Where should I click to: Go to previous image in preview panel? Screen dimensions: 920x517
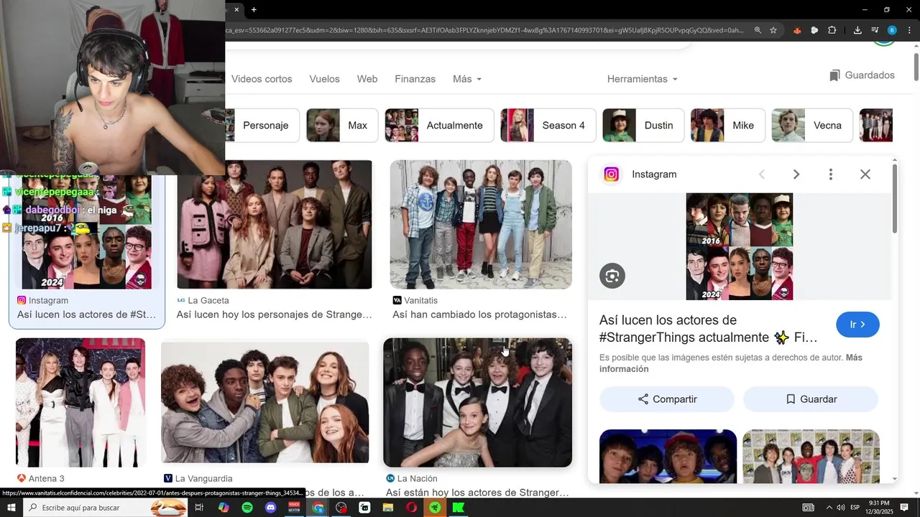coord(762,174)
